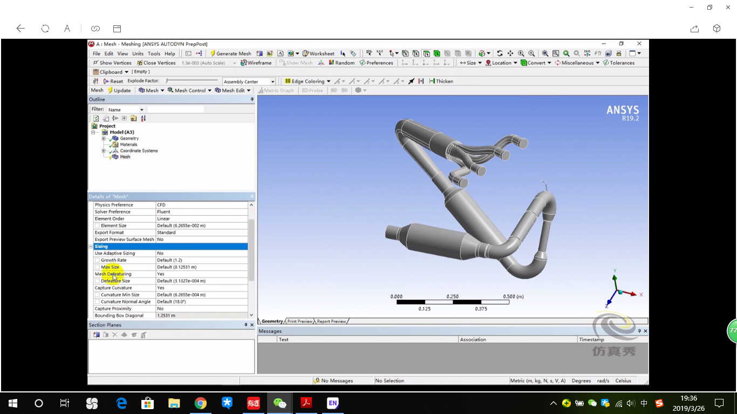The width and height of the screenshot is (737, 414).
Task: Select the Rotate view tool
Action: tap(500, 53)
